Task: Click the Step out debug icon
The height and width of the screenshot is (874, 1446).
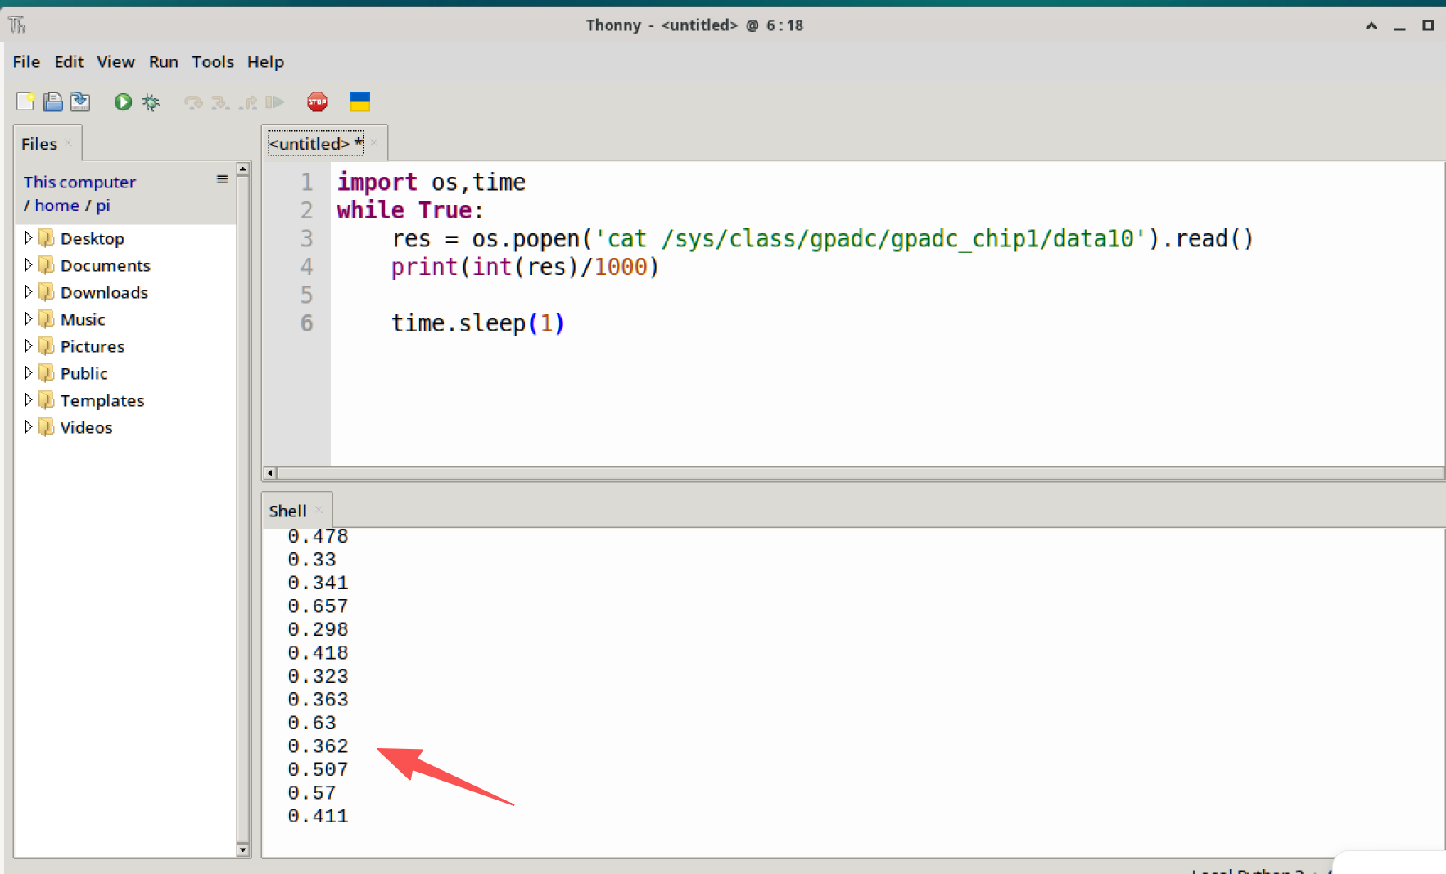Action: [x=248, y=102]
